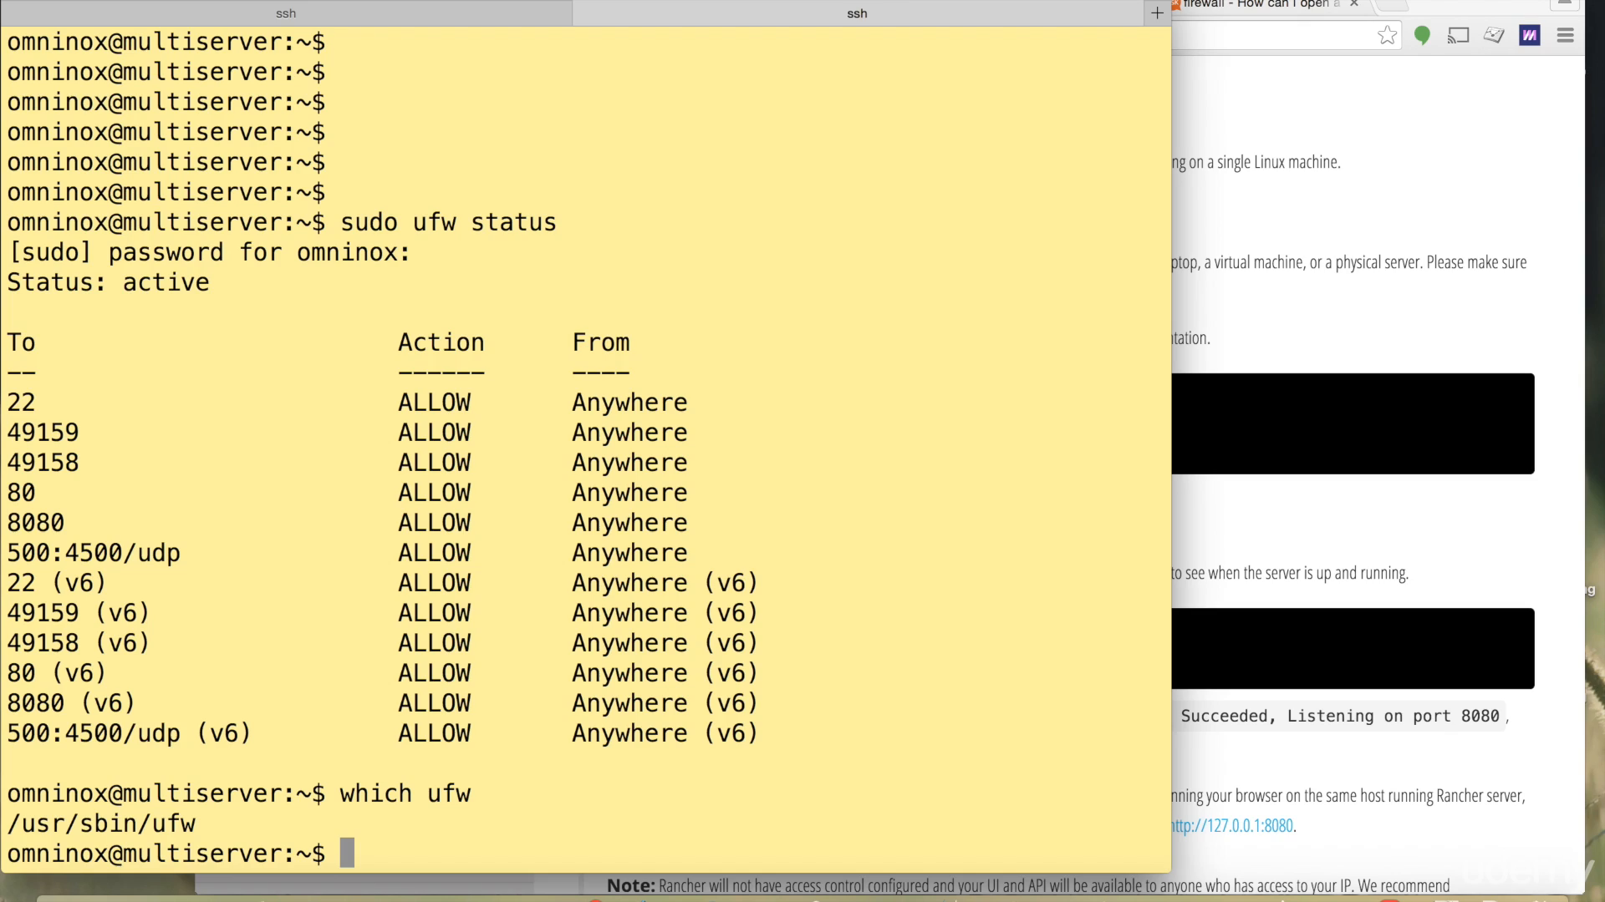Image resolution: width=1605 pixels, height=902 pixels.
Task: Click 'Succeeded, Listening on port 8080' code text
Action: (x=1340, y=716)
